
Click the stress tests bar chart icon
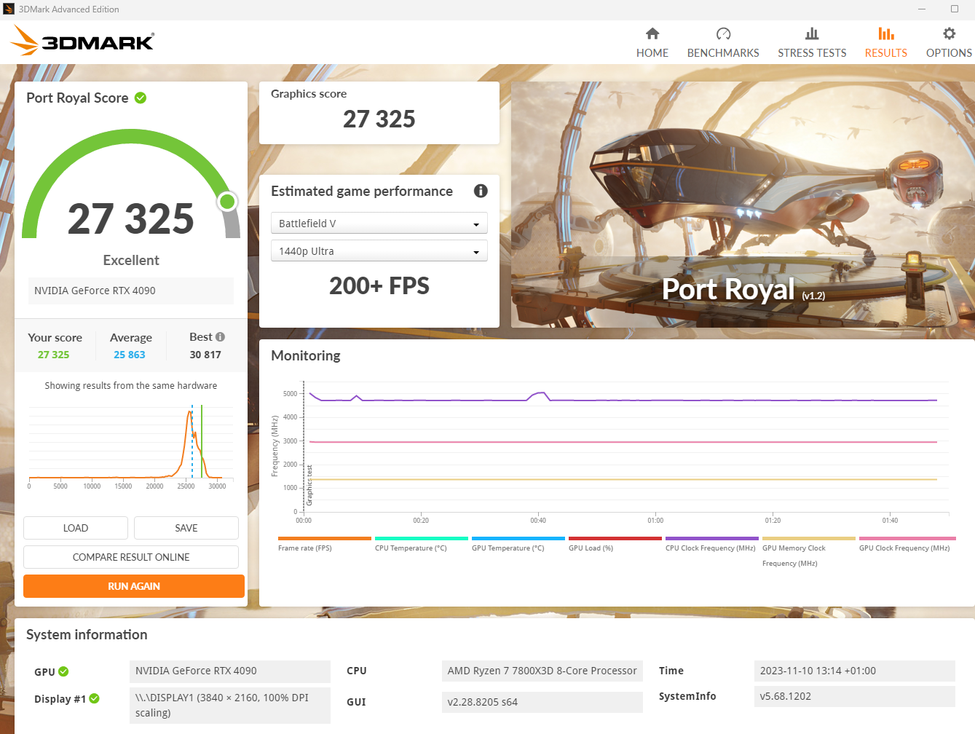click(x=812, y=33)
